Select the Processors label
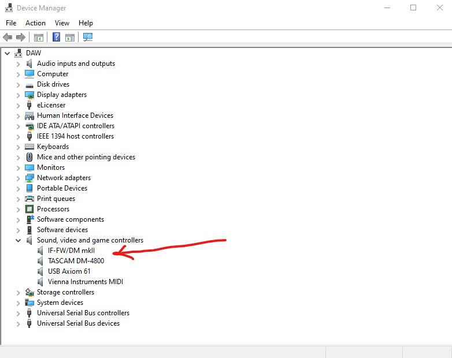452x358 pixels. (x=53, y=209)
